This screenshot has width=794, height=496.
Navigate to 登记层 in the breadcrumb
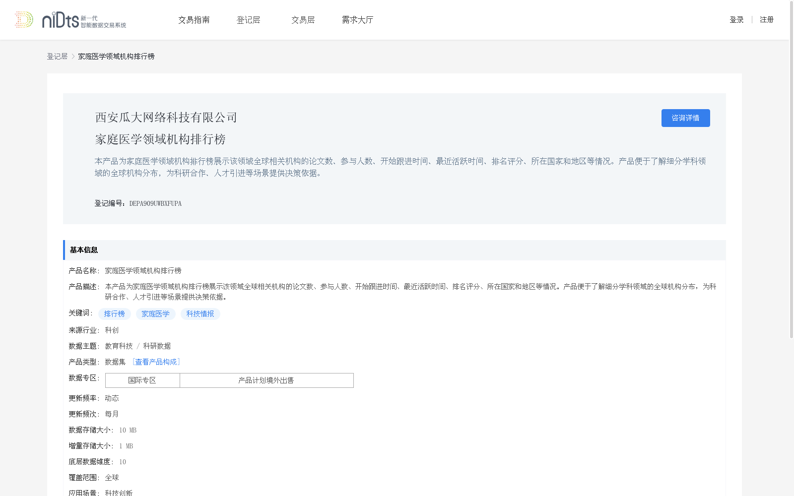tap(57, 57)
